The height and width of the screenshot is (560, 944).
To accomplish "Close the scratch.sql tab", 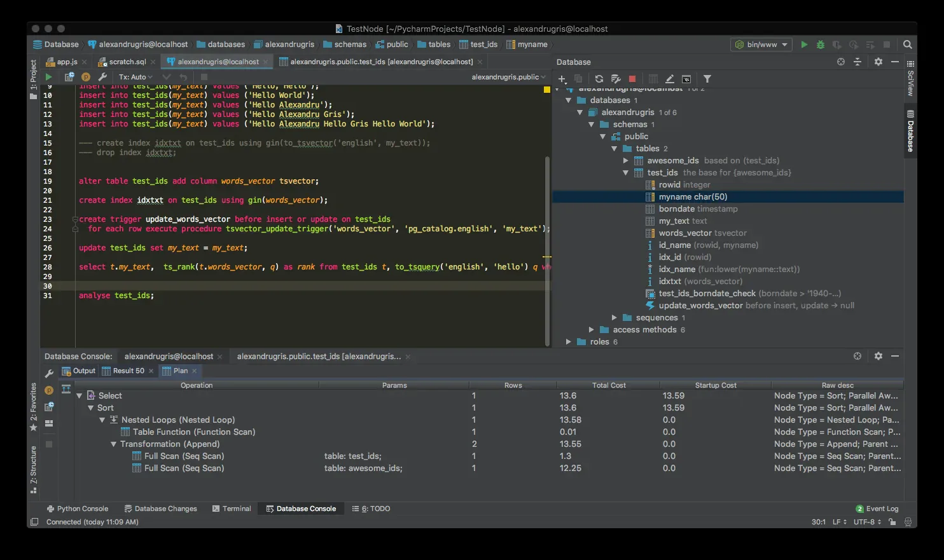I will click(x=153, y=62).
